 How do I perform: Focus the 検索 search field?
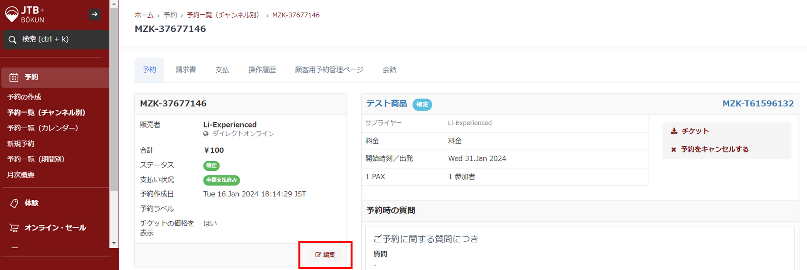click(59, 40)
